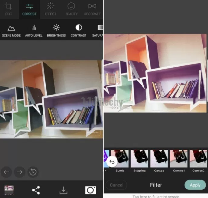This screenshot has height=198, width=208.
Task: Select the Decorate tab
Action: [92, 9]
